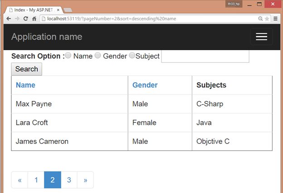Go to the browser home icon

tap(34, 19)
